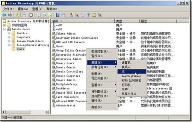The image size is (192, 122).
Task: Expand the Computers folder node
Action: (x=9, y=37)
